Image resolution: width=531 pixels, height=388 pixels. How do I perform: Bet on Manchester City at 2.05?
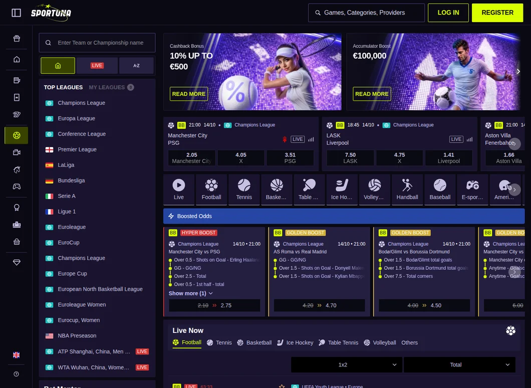click(x=192, y=158)
